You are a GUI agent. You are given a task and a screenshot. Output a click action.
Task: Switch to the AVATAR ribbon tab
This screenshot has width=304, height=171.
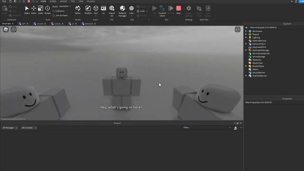pyautogui.click(x=63, y=1)
